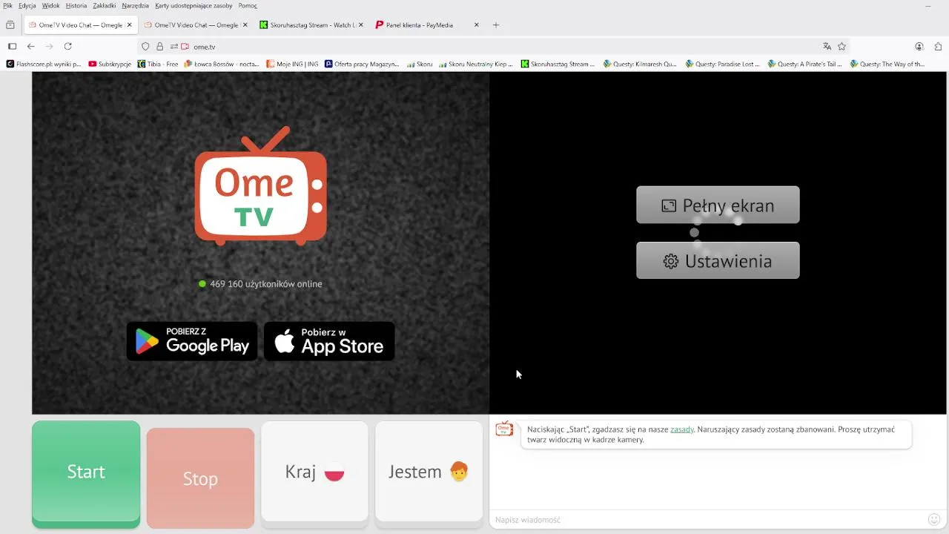949x534 pixels.
Task: Open the extensions icon in toolbar
Action: [x=939, y=46]
